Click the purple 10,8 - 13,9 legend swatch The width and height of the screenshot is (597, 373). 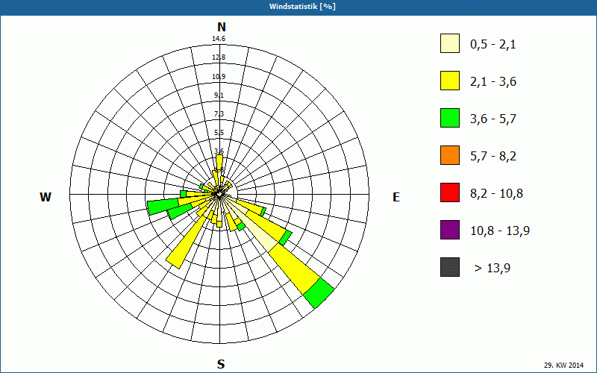pos(450,230)
